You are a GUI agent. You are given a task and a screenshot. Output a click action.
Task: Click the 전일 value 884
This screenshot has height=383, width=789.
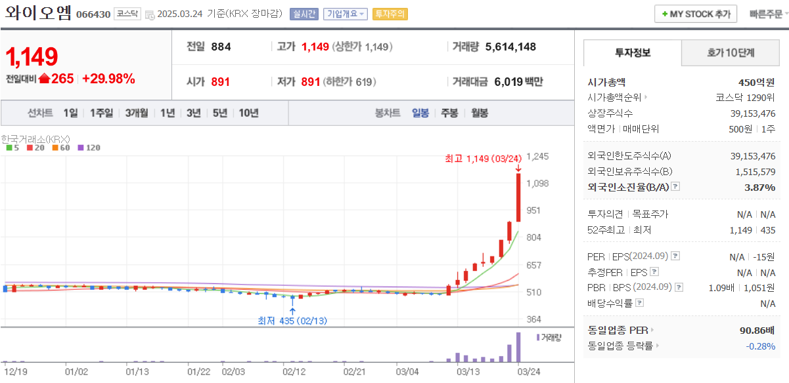[x=221, y=47]
